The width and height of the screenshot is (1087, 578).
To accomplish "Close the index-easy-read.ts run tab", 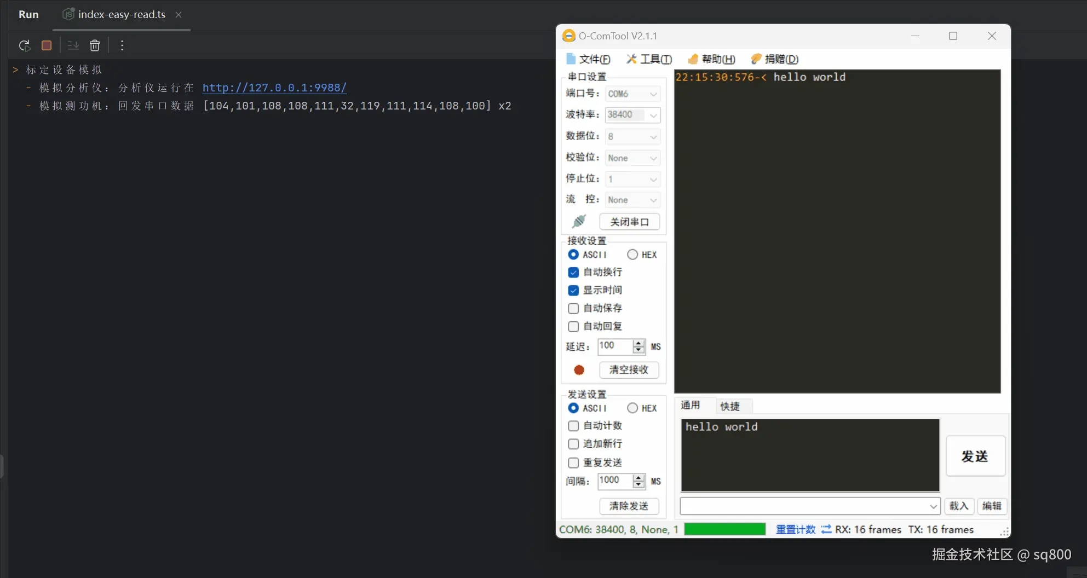I will tap(179, 15).
